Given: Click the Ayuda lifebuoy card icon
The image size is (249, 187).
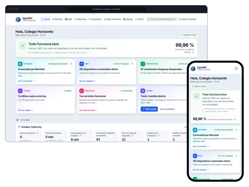Looking at the screenshot, I should point(143,91).
